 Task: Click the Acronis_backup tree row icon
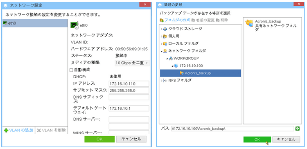[181, 73]
